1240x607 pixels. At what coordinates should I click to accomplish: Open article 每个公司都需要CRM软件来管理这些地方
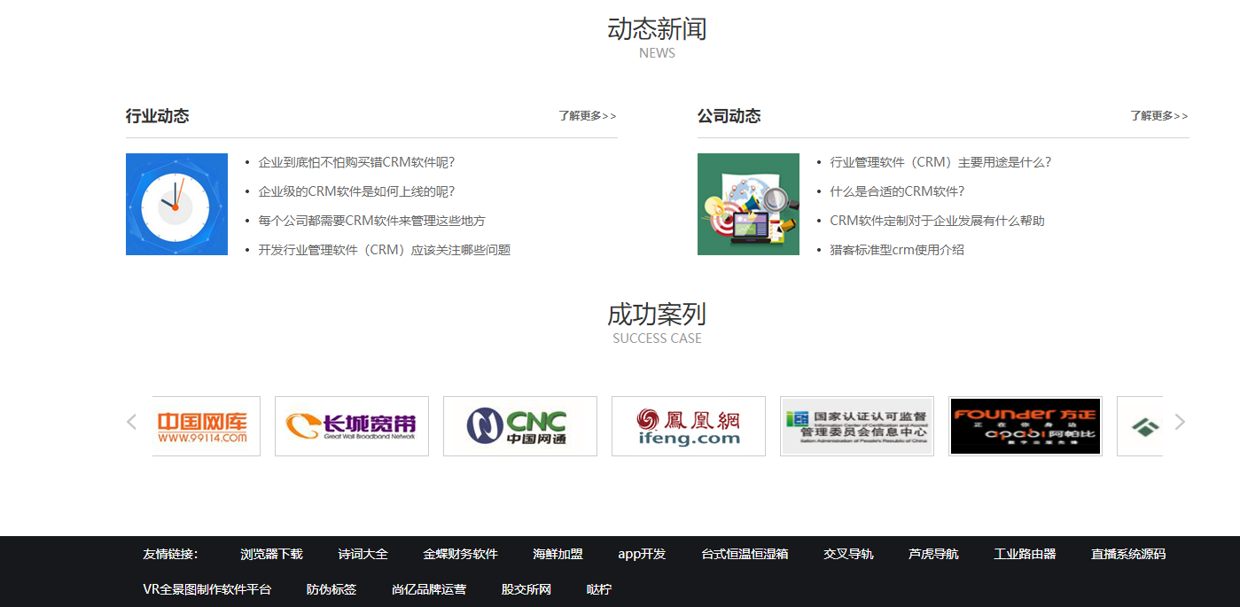(371, 221)
